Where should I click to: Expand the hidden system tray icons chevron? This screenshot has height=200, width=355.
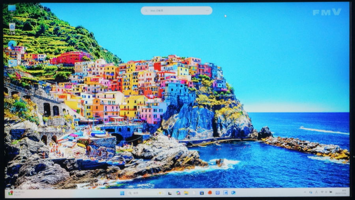[305, 192]
